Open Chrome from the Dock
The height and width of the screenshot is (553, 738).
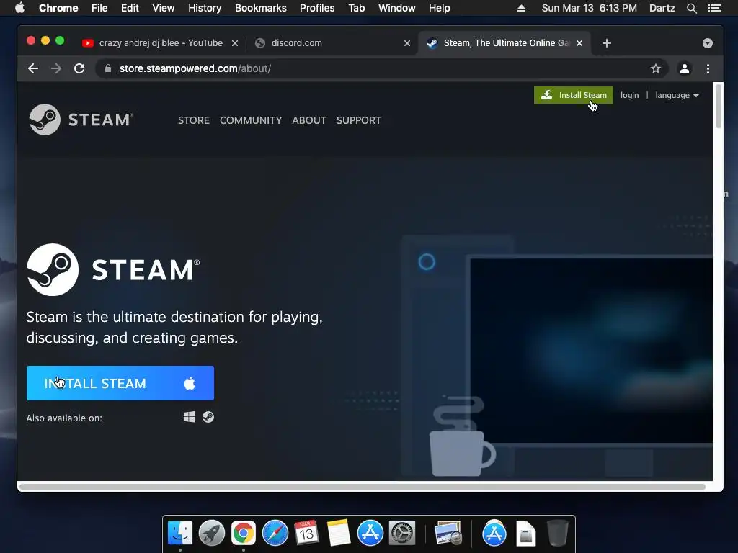(x=244, y=534)
